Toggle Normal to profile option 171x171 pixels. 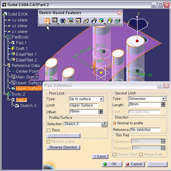pyautogui.click(x=115, y=123)
